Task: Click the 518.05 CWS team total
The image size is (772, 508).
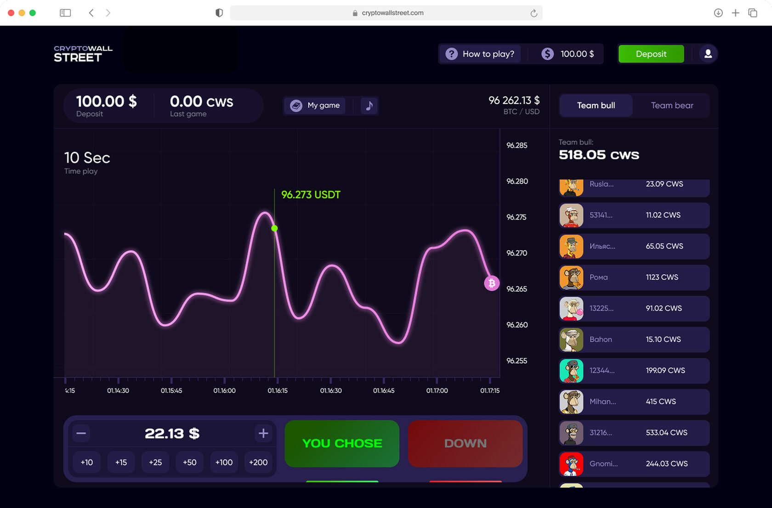Action: (x=599, y=155)
